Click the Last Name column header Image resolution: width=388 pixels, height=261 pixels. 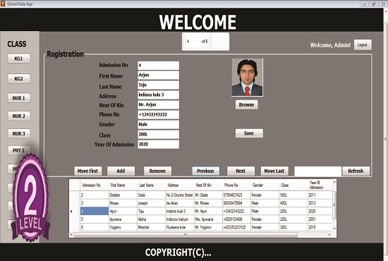(x=151, y=186)
